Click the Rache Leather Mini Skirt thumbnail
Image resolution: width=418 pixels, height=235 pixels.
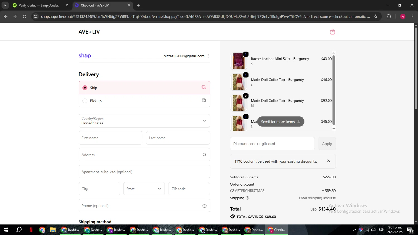coord(239,61)
